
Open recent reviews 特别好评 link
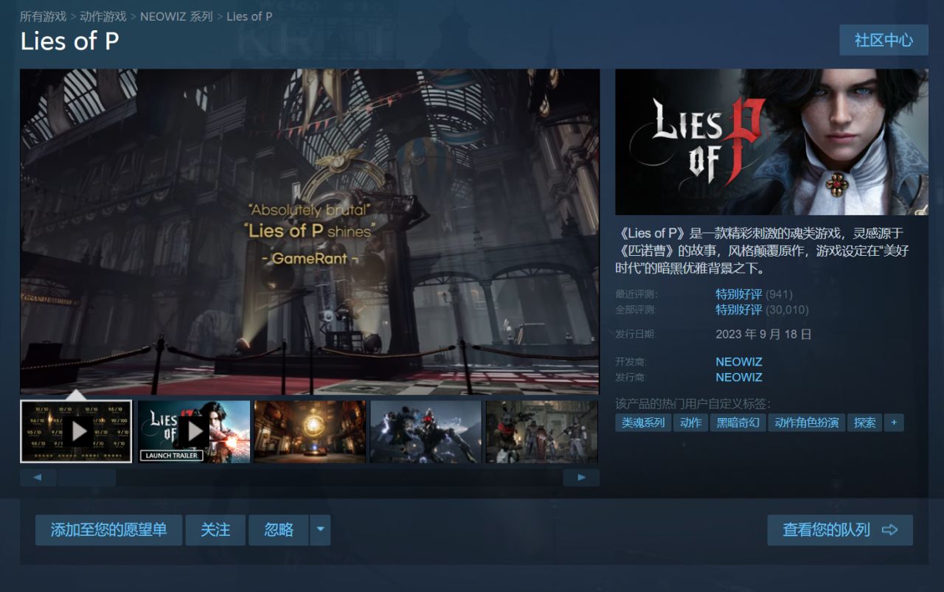click(738, 294)
